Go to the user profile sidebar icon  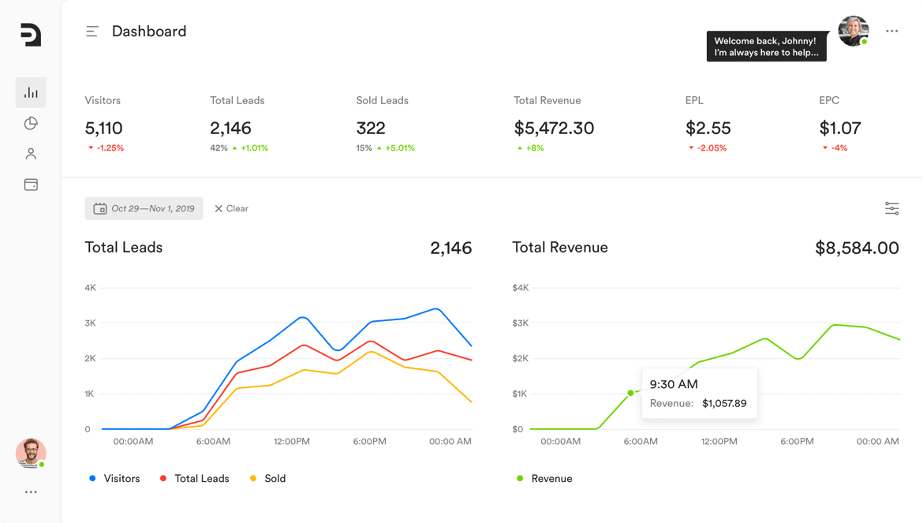[31, 154]
